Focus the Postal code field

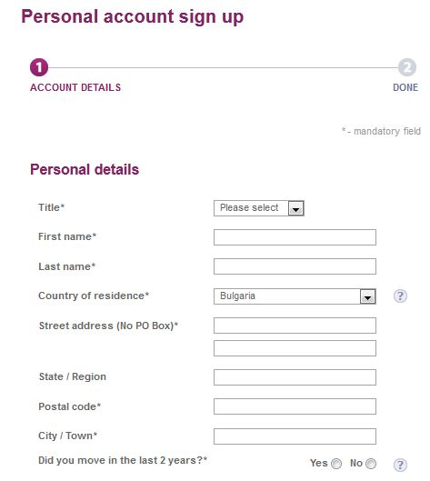point(295,406)
